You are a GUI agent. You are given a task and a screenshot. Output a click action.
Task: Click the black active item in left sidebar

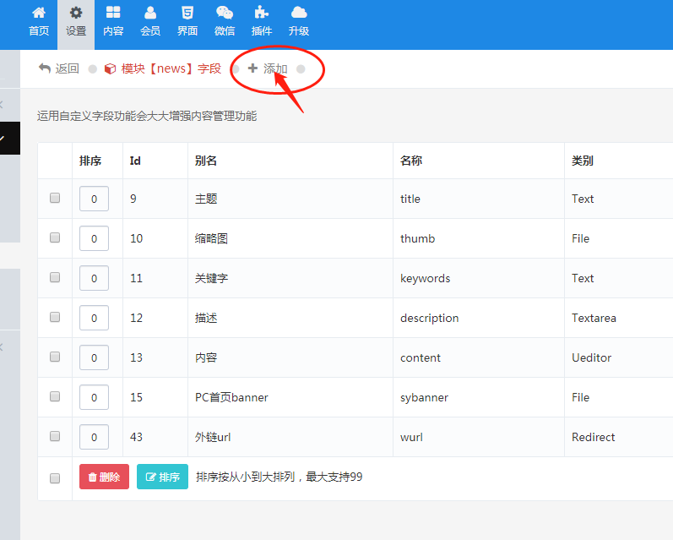10,139
